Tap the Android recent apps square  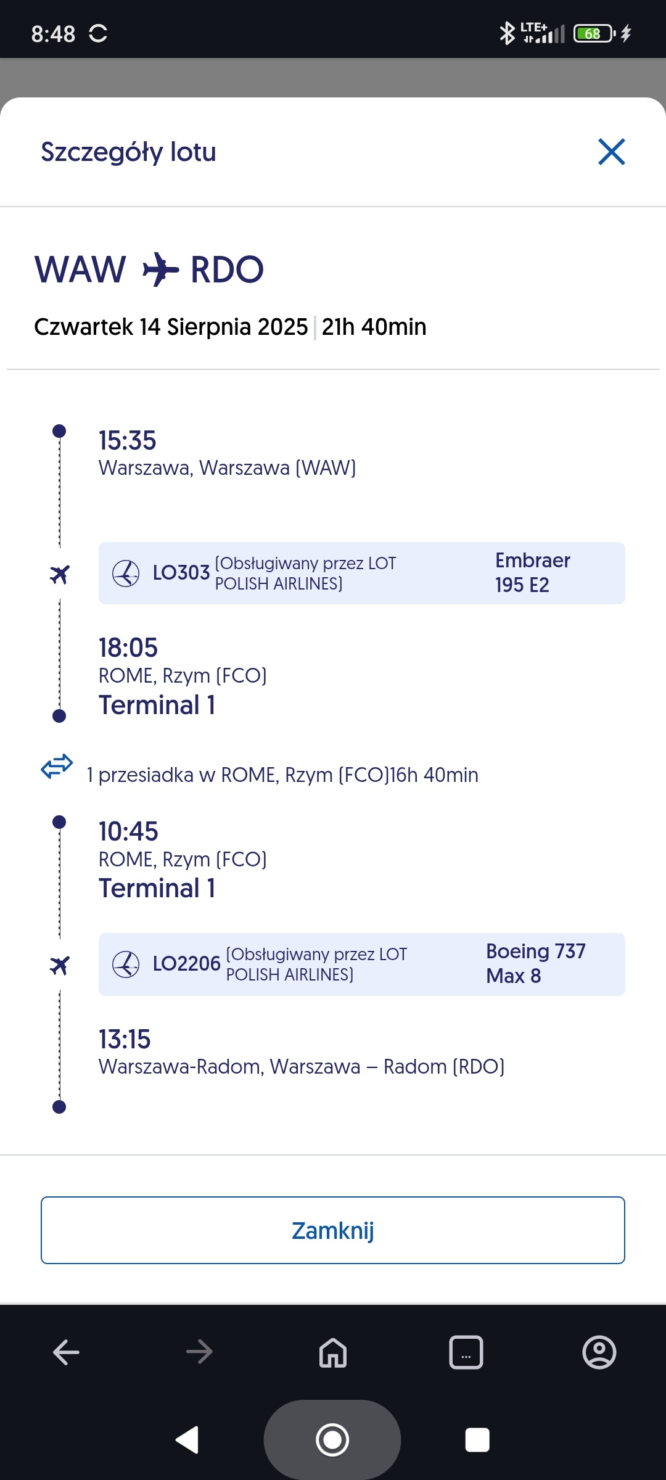coord(477,1440)
